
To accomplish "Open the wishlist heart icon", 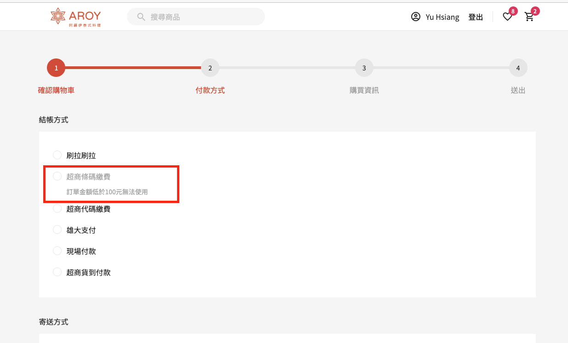I will (507, 17).
